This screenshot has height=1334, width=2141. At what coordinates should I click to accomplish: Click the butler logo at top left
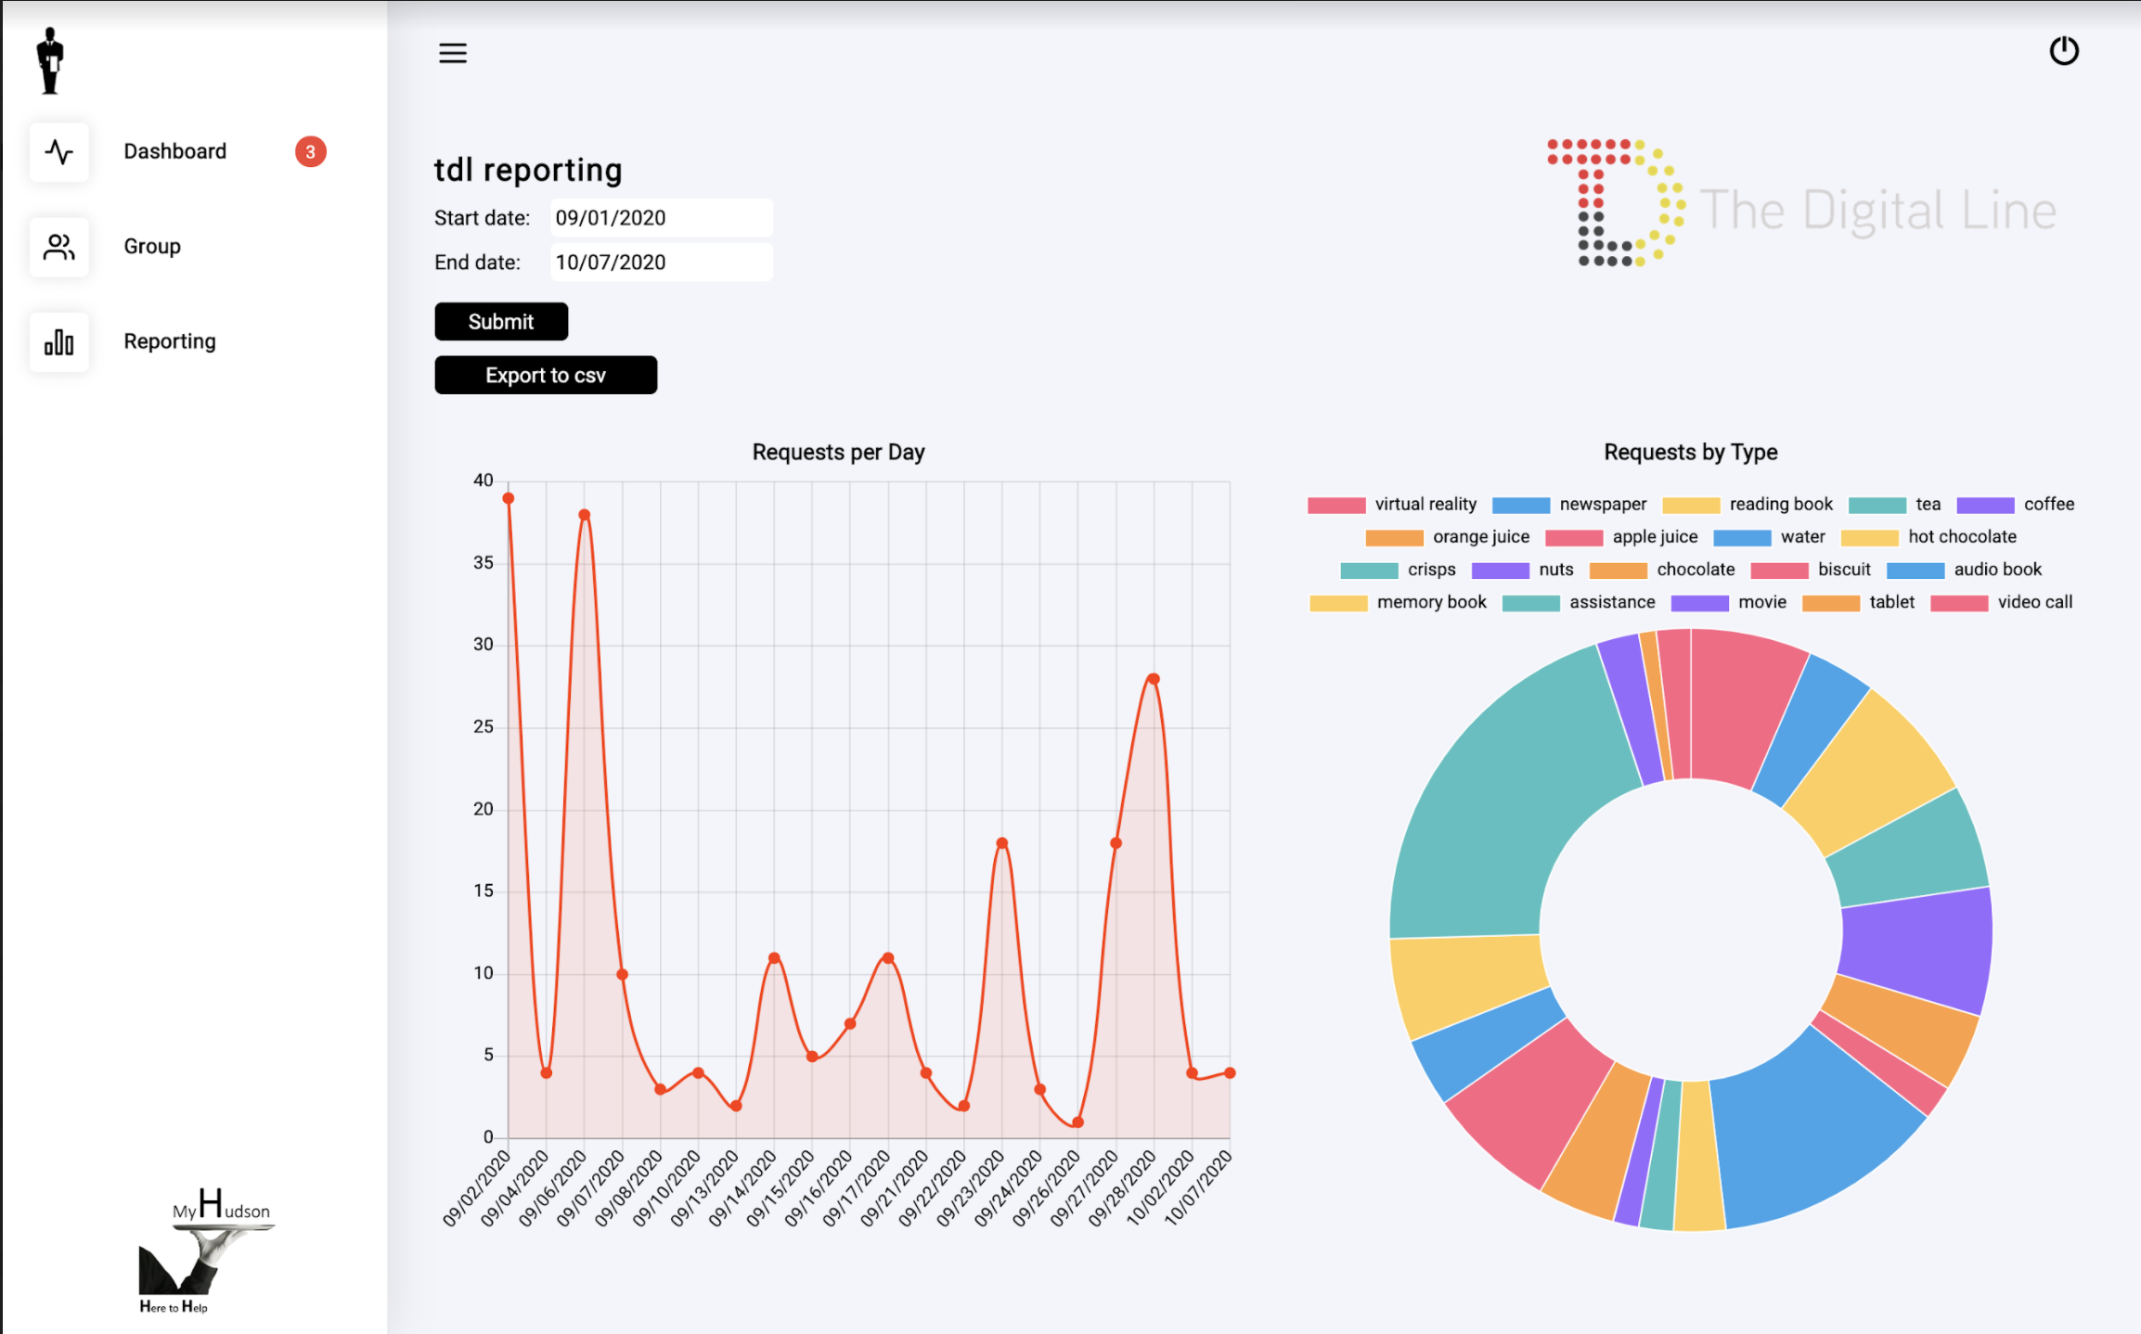(51, 61)
